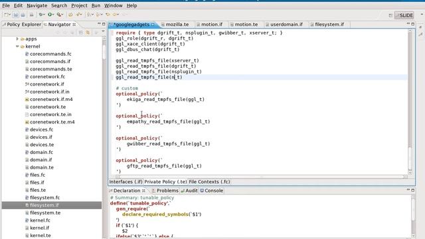Switch to the Policy Explorer view tab
Viewport: 425px width, 239px height.
[22, 25]
